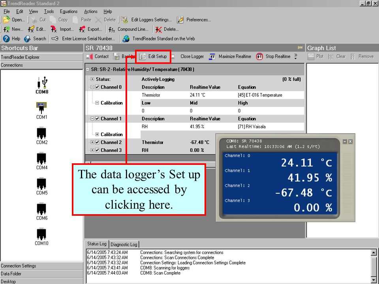Expand the Channel 2 node
Viewport: 379px width, 284px height.
pyautogui.click(x=92, y=142)
